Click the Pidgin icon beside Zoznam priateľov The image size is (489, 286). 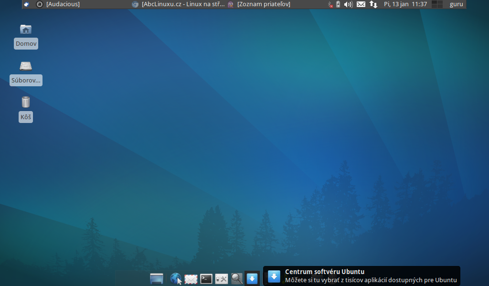pos(231,4)
